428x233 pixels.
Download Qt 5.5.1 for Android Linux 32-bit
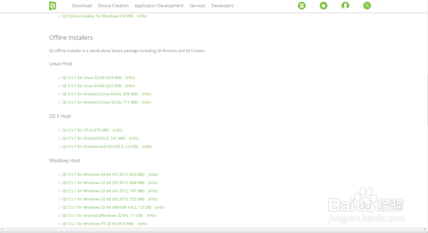[100, 102]
